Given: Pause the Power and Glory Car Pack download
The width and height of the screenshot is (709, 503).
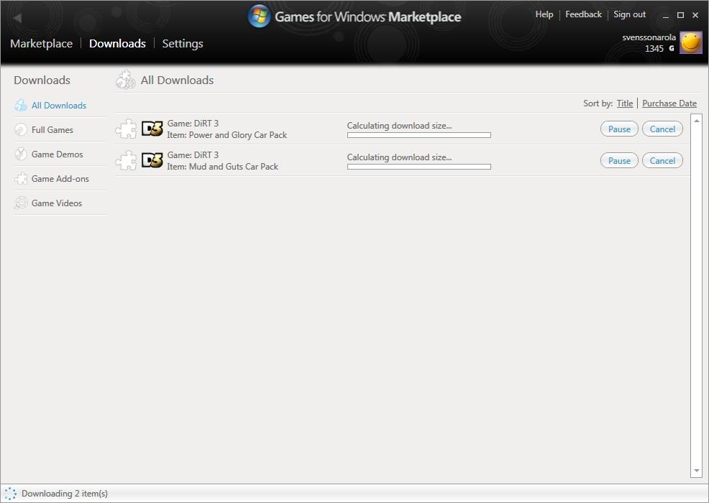Looking at the screenshot, I should click(x=619, y=129).
